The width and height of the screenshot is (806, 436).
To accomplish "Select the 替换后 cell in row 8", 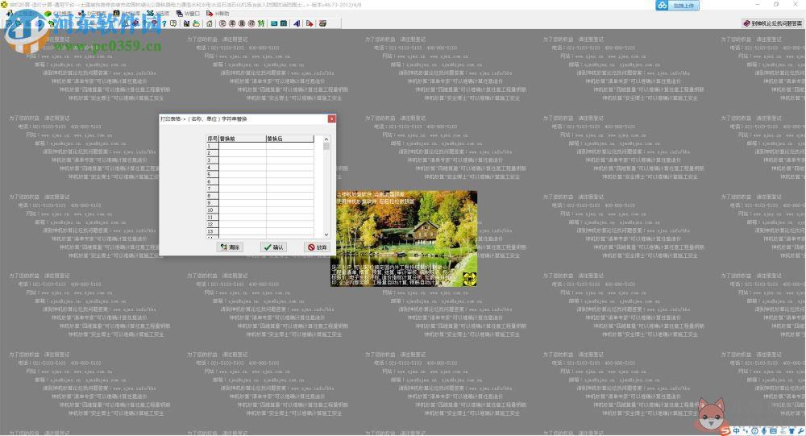I will pyautogui.click(x=290, y=196).
